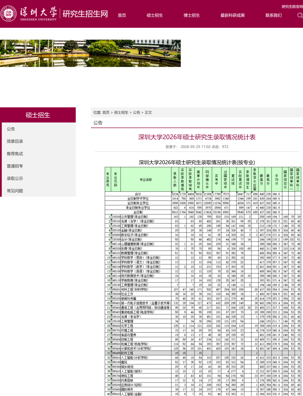The image size is (303, 396).
Task: Click the 公共管理(非全日制) row
Action: (203, 217)
